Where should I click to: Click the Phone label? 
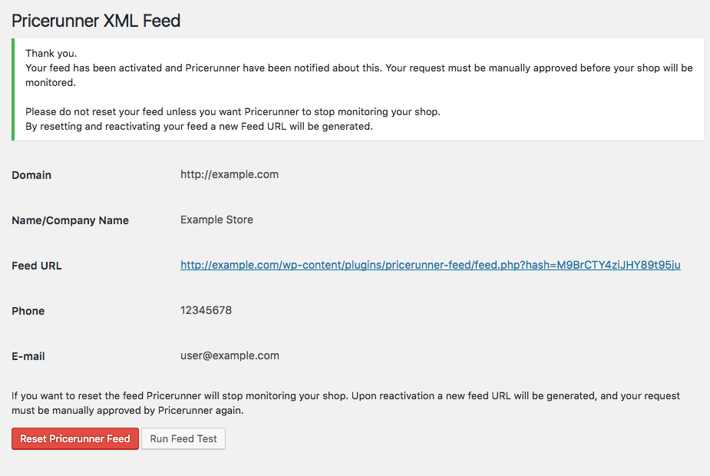point(28,311)
